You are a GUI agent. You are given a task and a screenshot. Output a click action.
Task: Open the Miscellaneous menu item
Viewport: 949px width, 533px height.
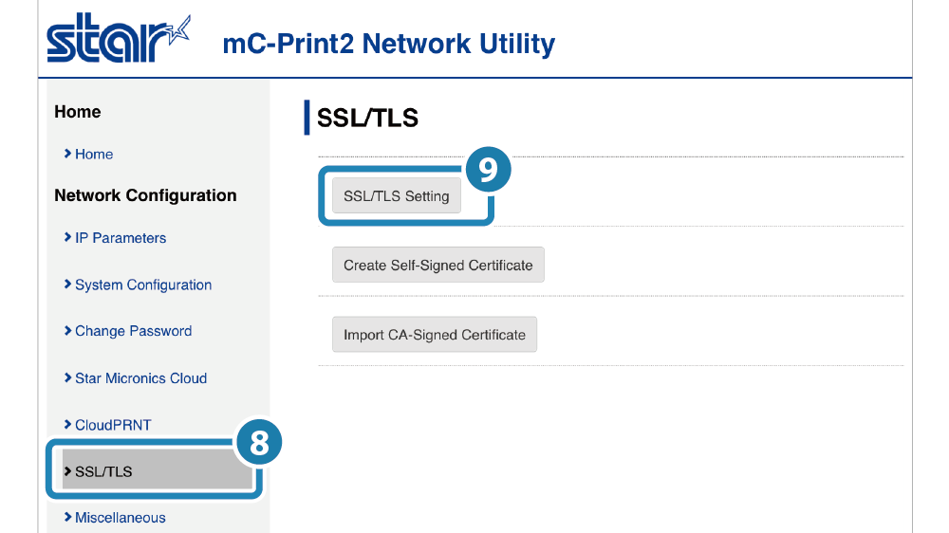[x=121, y=518]
